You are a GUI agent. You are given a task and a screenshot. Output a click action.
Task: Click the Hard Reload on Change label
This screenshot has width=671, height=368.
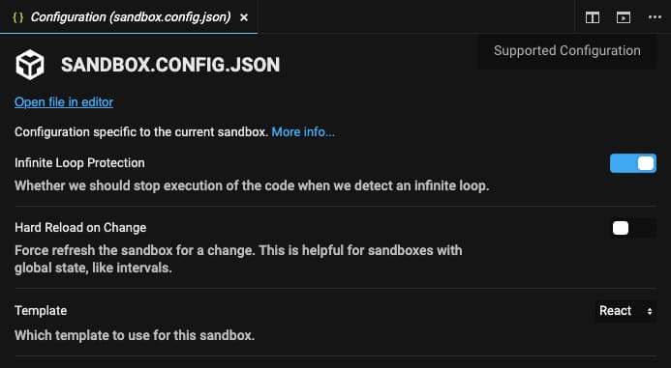click(x=80, y=228)
